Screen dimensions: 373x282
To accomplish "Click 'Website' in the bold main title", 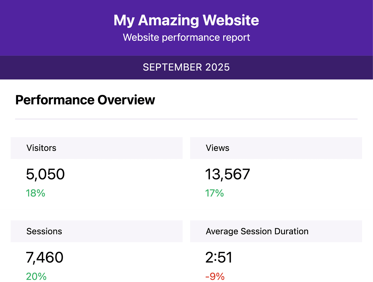I will [231, 20].
